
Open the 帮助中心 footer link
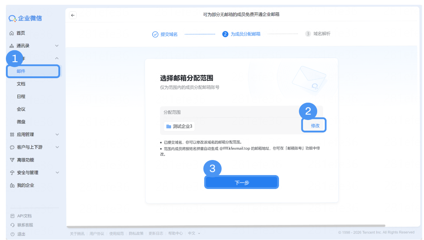point(175,233)
